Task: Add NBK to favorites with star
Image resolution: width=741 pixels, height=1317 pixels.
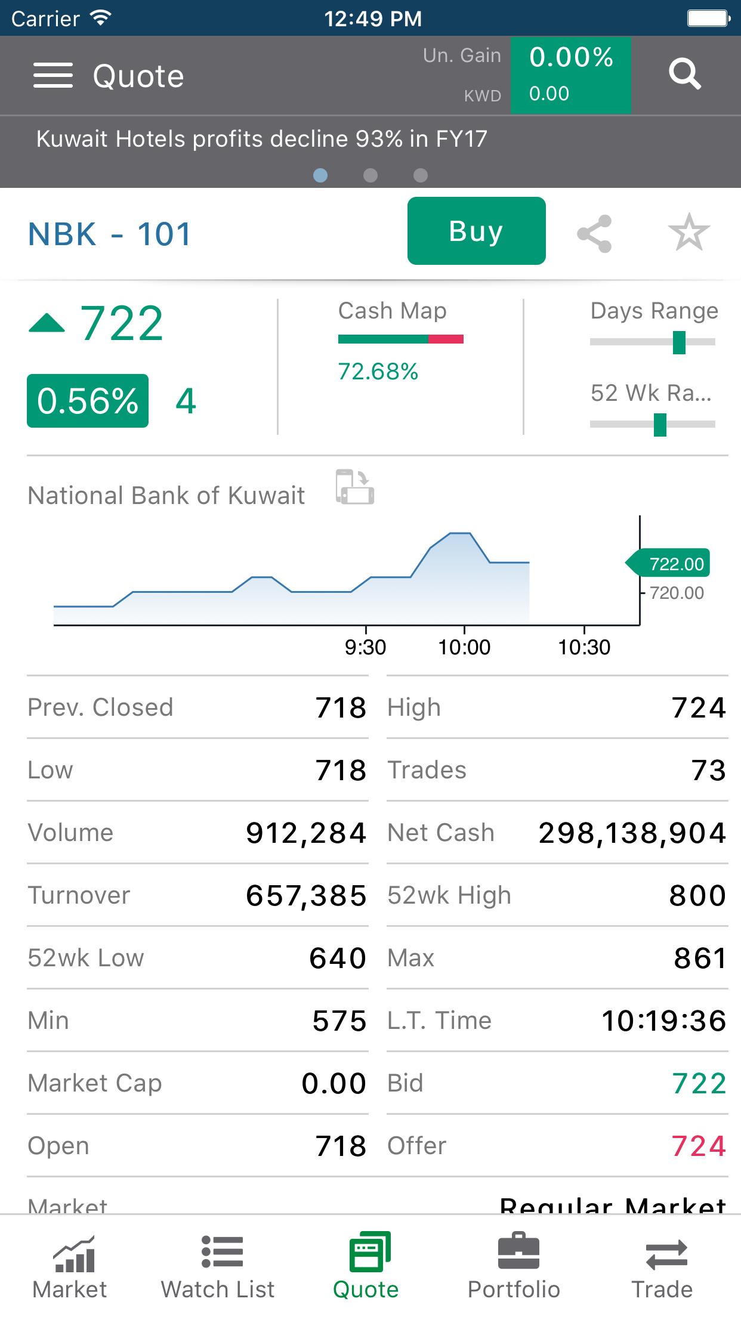Action: click(x=688, y=233)
